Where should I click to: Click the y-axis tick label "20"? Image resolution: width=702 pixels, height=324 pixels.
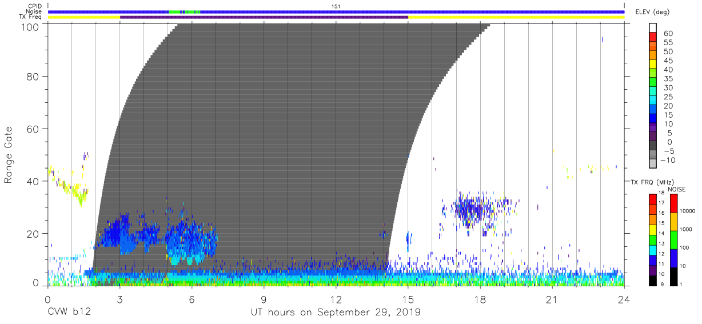click(x=33, y=233)
